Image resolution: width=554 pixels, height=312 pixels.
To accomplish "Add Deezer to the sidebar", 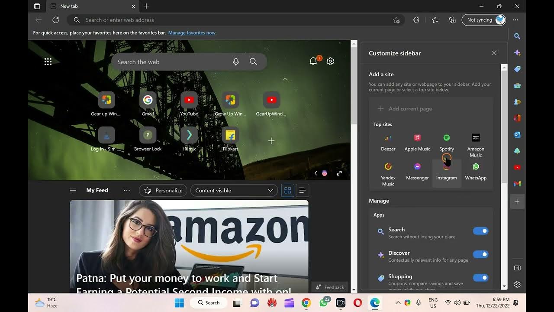I will pyautogui.click(x=388, y=143).
